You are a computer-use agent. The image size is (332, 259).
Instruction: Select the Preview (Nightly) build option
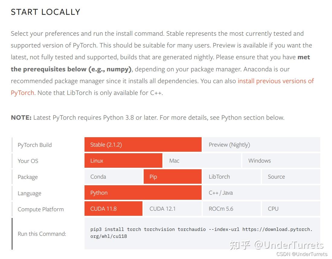point(229,144)
